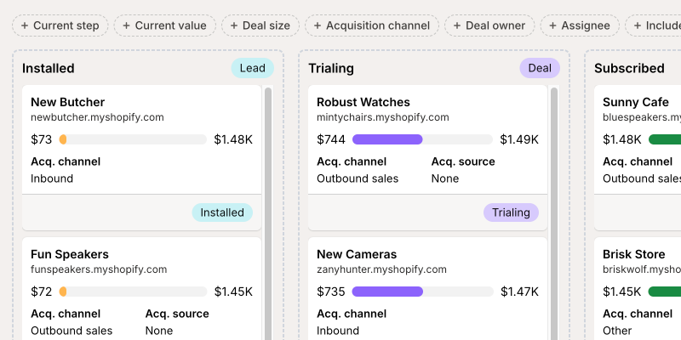
Task: Open newbutcher.myshopify.com link
Action: pos(97,117)
